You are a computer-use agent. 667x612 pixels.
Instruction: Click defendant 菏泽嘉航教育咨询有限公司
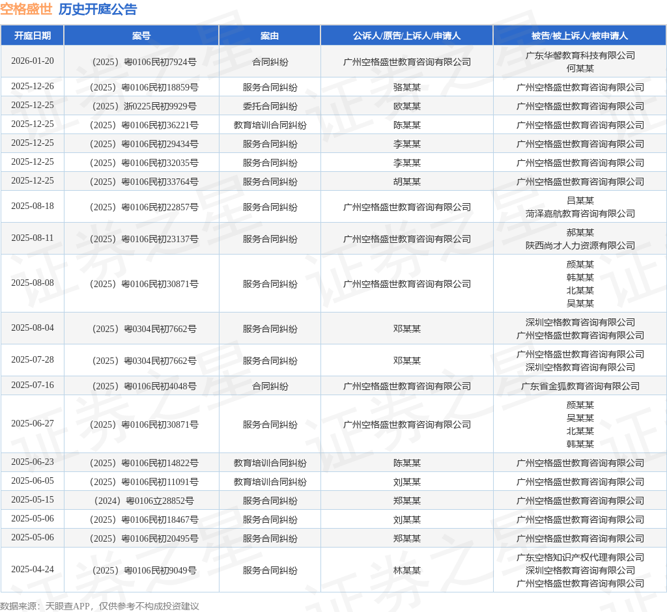pos(580,214)
